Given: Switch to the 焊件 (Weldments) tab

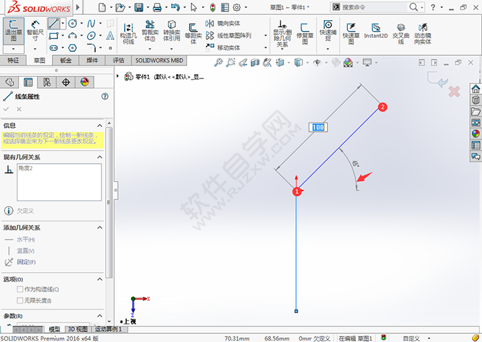Looking at the screenshot, I should pyautogui.click(x=92, y=61).
